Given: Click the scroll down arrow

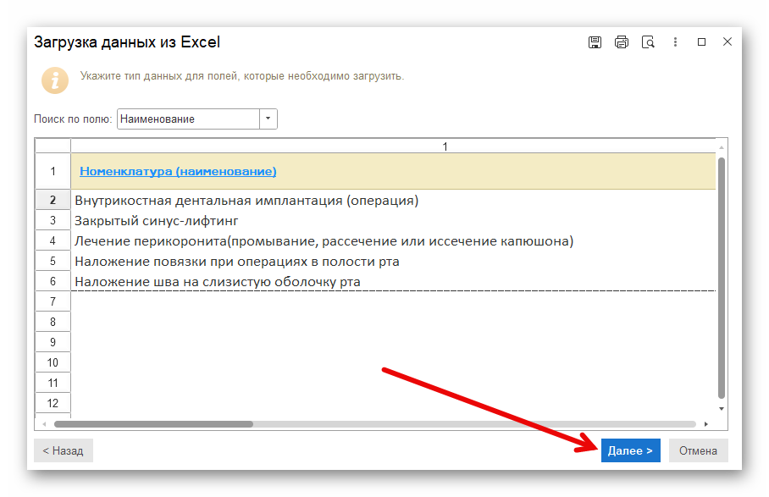Looking at the screenshot, I should [721, 409].
